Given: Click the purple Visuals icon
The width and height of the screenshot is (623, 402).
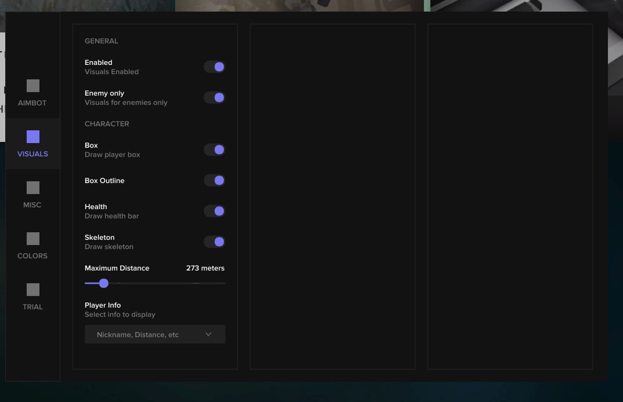Looking at the screenshot, I should point(33,137).
